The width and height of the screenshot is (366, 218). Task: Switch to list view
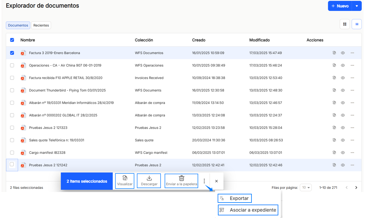(x=357, y=24)
